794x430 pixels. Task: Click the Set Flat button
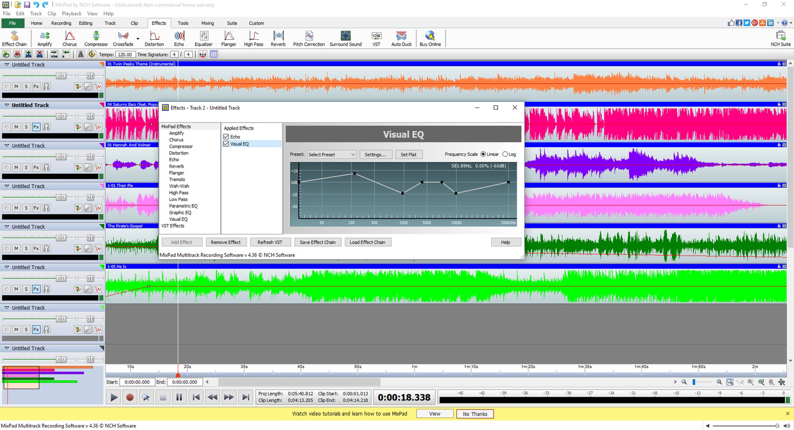coord(409,154)
